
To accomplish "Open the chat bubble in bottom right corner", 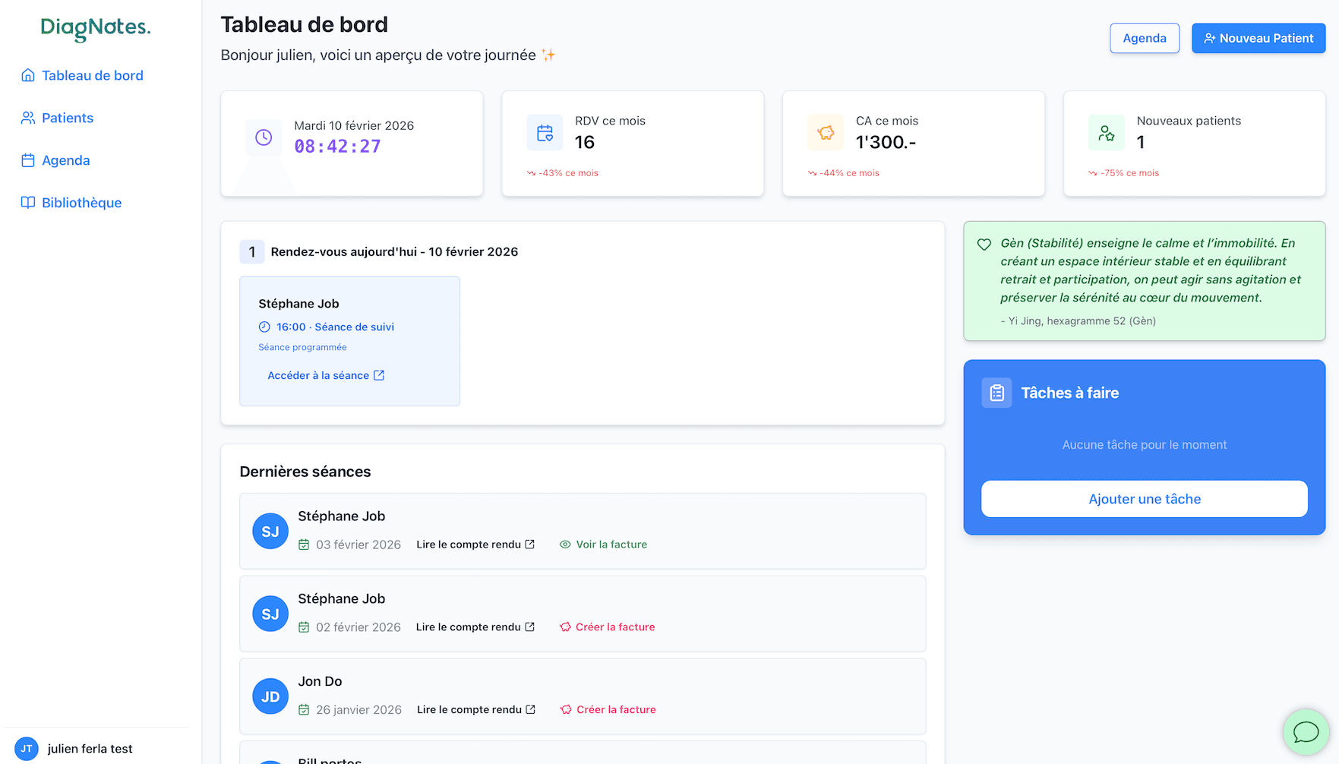I will [x=1306, y=732].
